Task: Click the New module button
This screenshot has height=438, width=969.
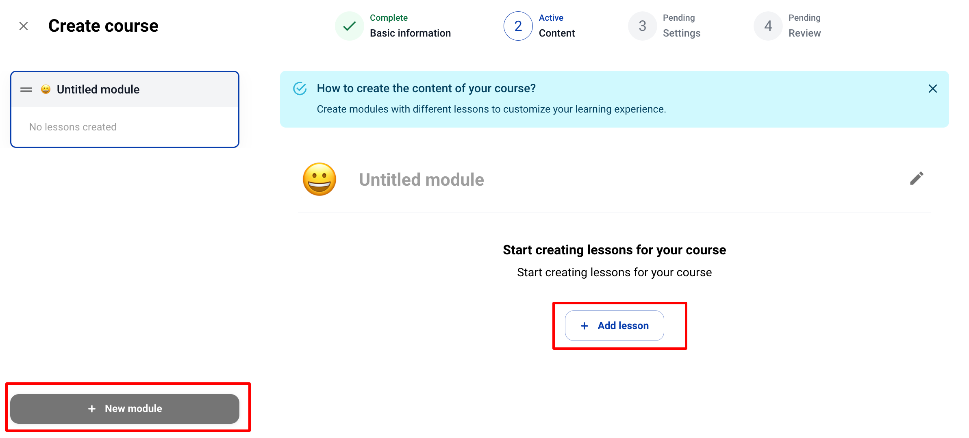Action: (125, 408)
